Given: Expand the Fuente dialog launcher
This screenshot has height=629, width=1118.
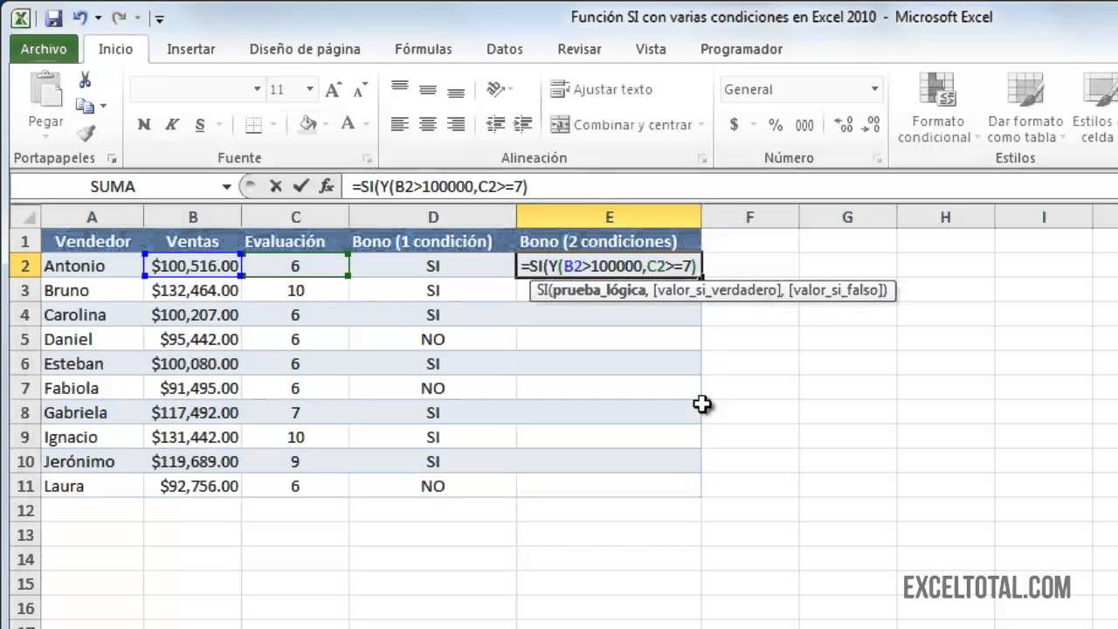Looking at the screenshot, I should 367,158.
